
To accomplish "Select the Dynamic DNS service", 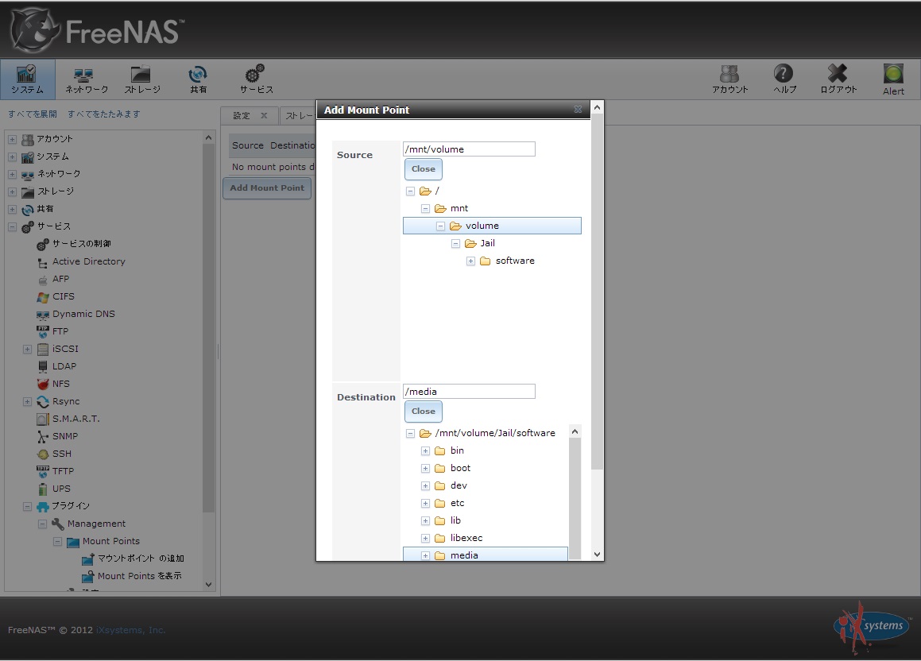I will coord(83,314).
